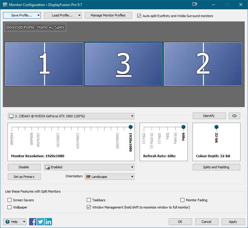248x228 pixels.
Task: Click the LinkedIn icon
Action: coord(48,222)
